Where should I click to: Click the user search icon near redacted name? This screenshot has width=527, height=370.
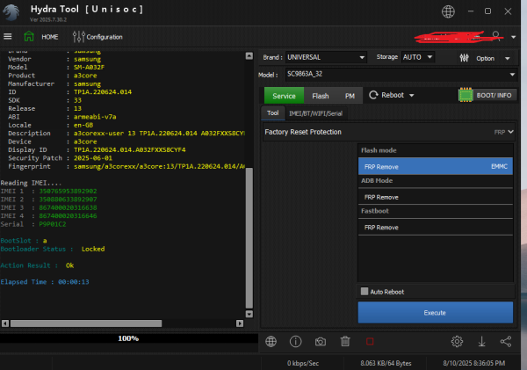click(496, 36)
